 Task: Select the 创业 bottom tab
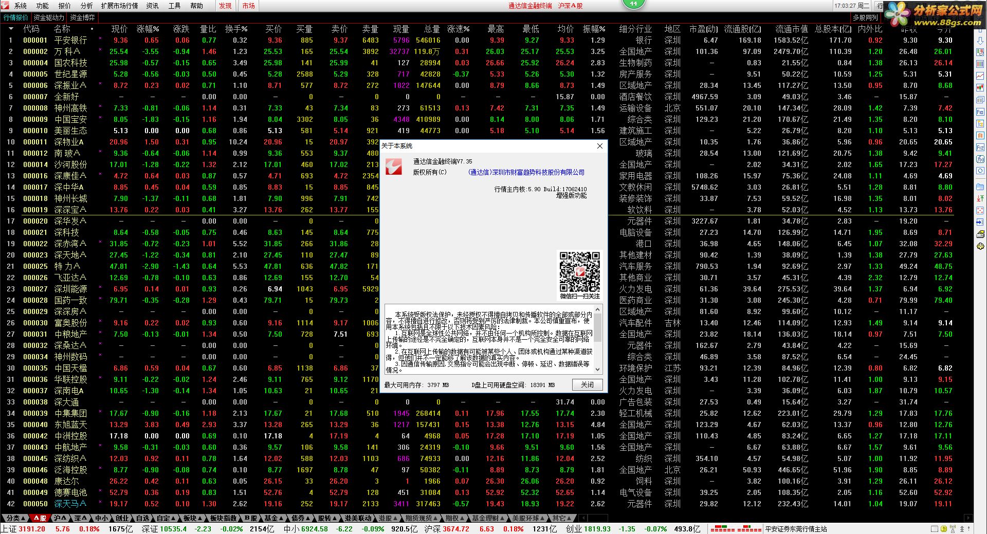click(122, 518)
